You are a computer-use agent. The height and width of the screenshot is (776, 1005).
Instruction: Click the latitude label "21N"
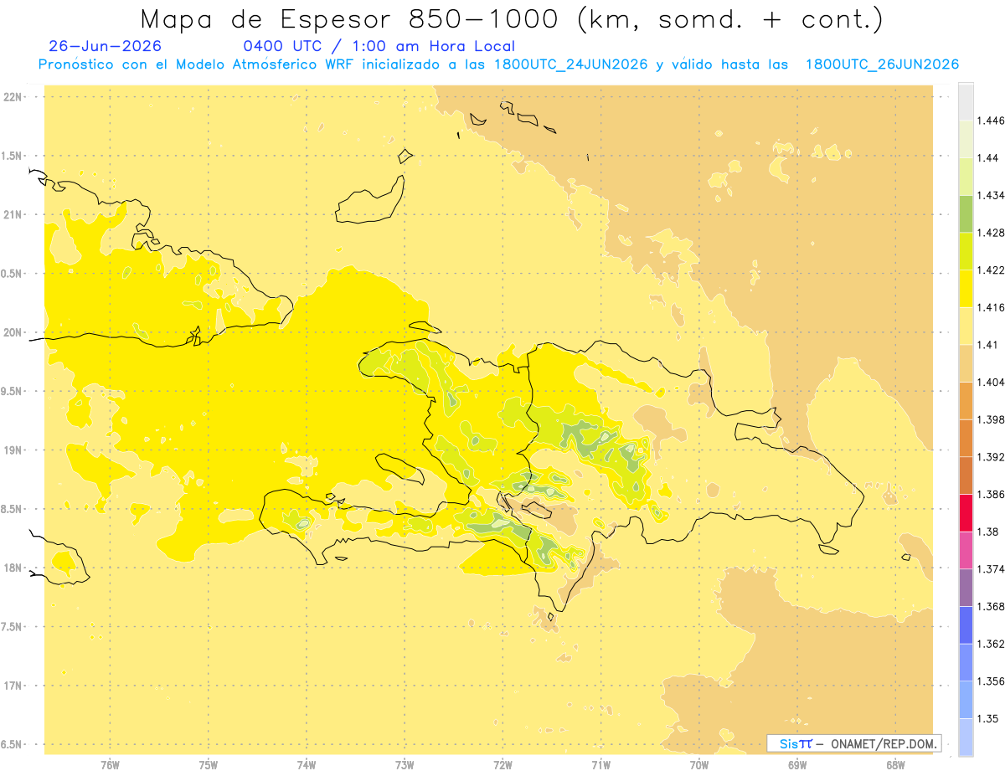coord(13,214)
